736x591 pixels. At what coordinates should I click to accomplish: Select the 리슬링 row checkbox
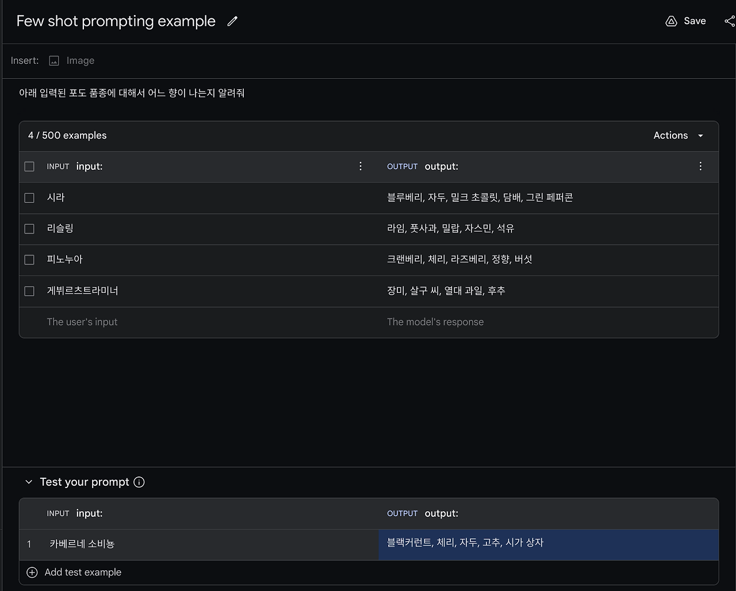29,229
